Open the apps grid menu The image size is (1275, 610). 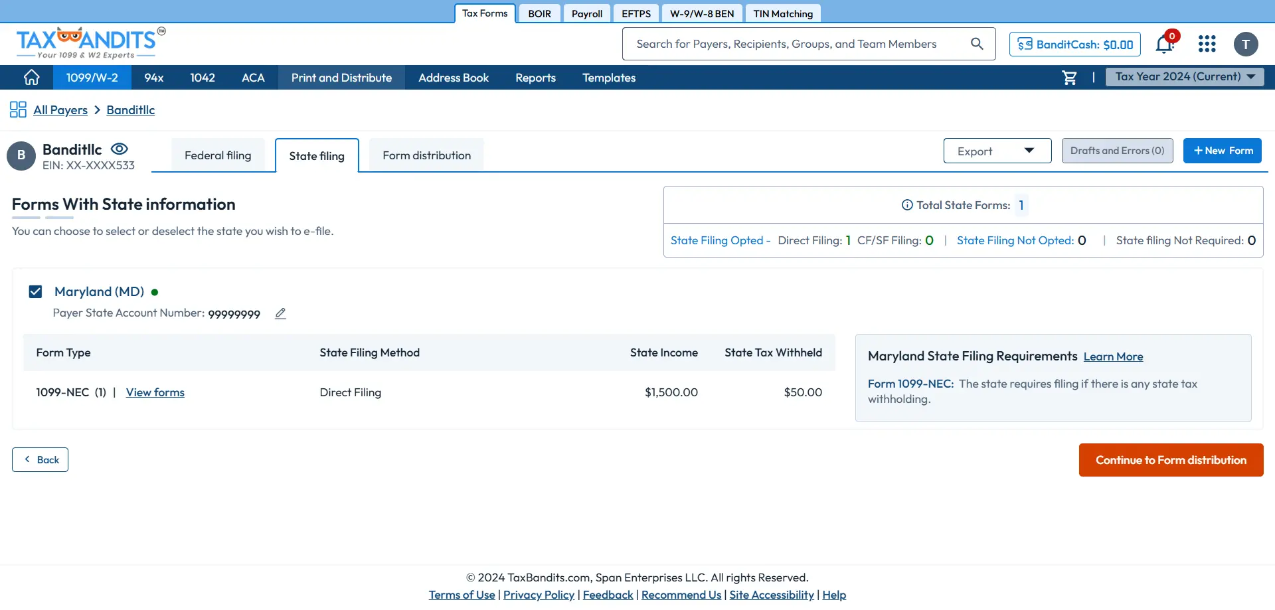[x=1207, y=44]
